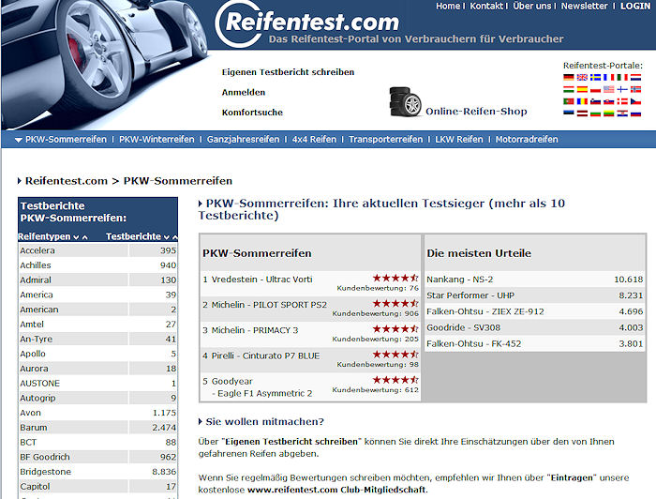656x499 pixels.
Task: Open the German flag portal
Action: tap(569, 78)
